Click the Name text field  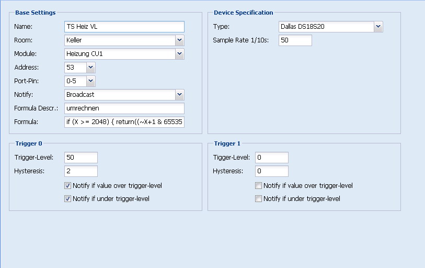pyautogui.click(x=124, y=27)
